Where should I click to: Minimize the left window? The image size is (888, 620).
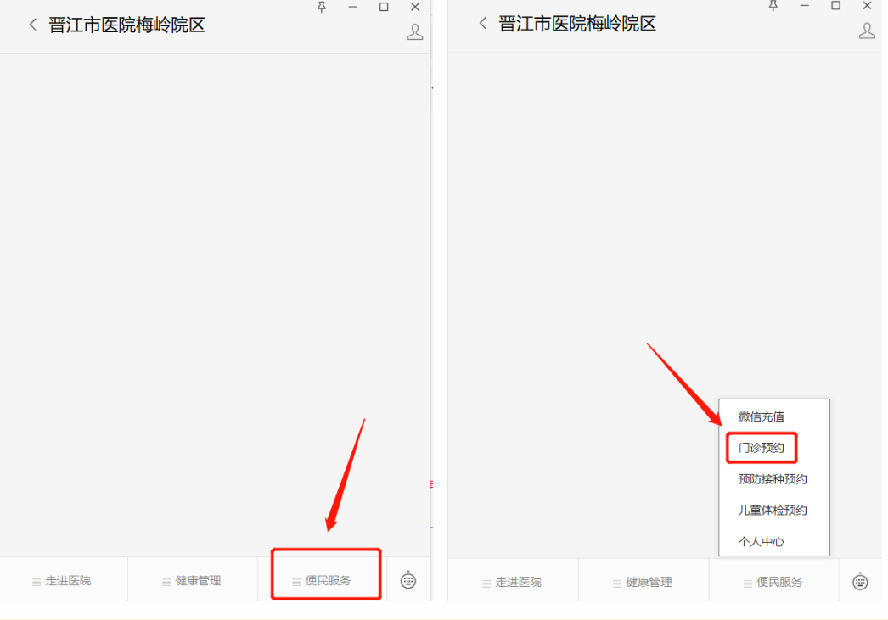point(353,7)
